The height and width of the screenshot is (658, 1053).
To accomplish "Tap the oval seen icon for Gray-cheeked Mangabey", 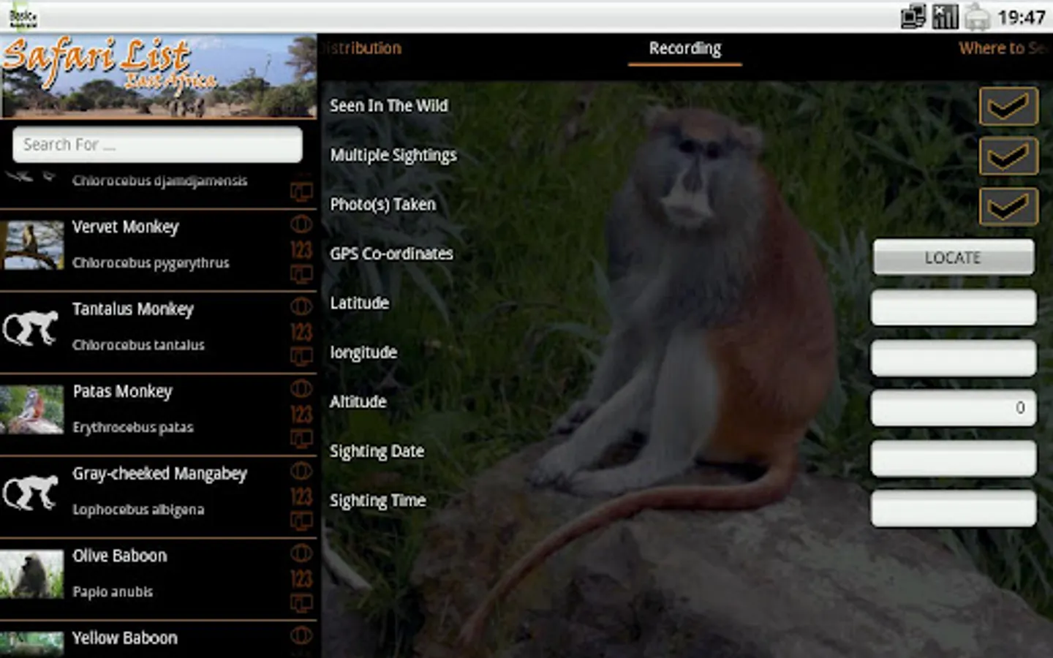I will [301, 470].
